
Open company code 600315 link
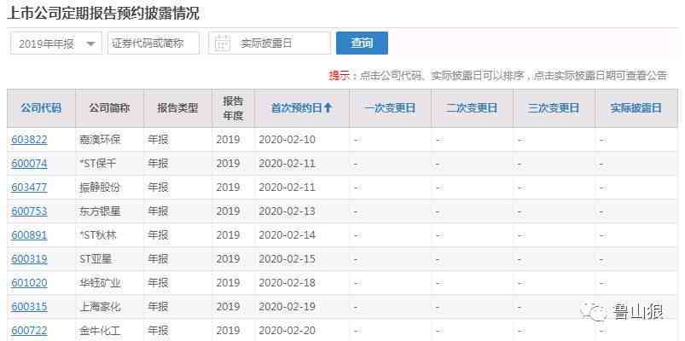29,307
